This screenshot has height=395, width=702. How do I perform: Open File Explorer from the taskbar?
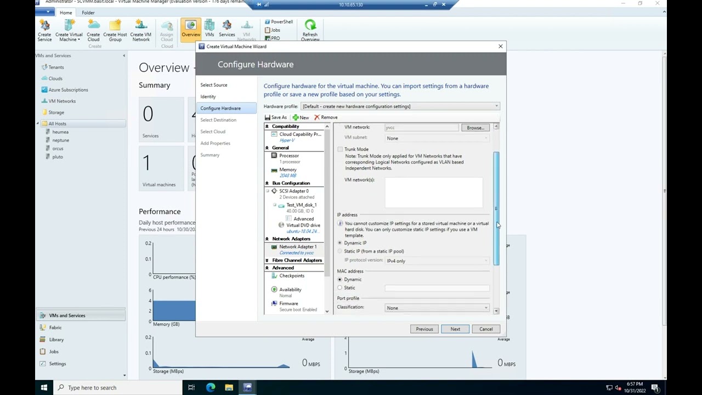[x=229, y=387]
